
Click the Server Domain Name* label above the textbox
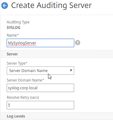pos(25,80)
